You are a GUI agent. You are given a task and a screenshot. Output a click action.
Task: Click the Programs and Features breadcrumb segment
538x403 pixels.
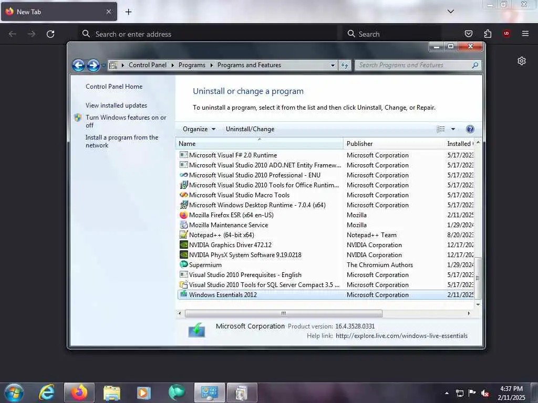249,65
